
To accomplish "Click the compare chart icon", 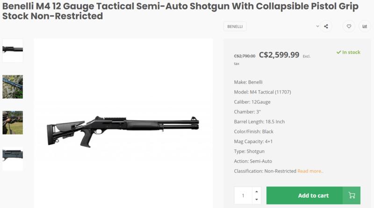I will (x=365, y=27).
